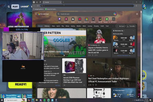Open See more Manchester City link
Screen dimensions: 153x102
(x=124, y=56)
